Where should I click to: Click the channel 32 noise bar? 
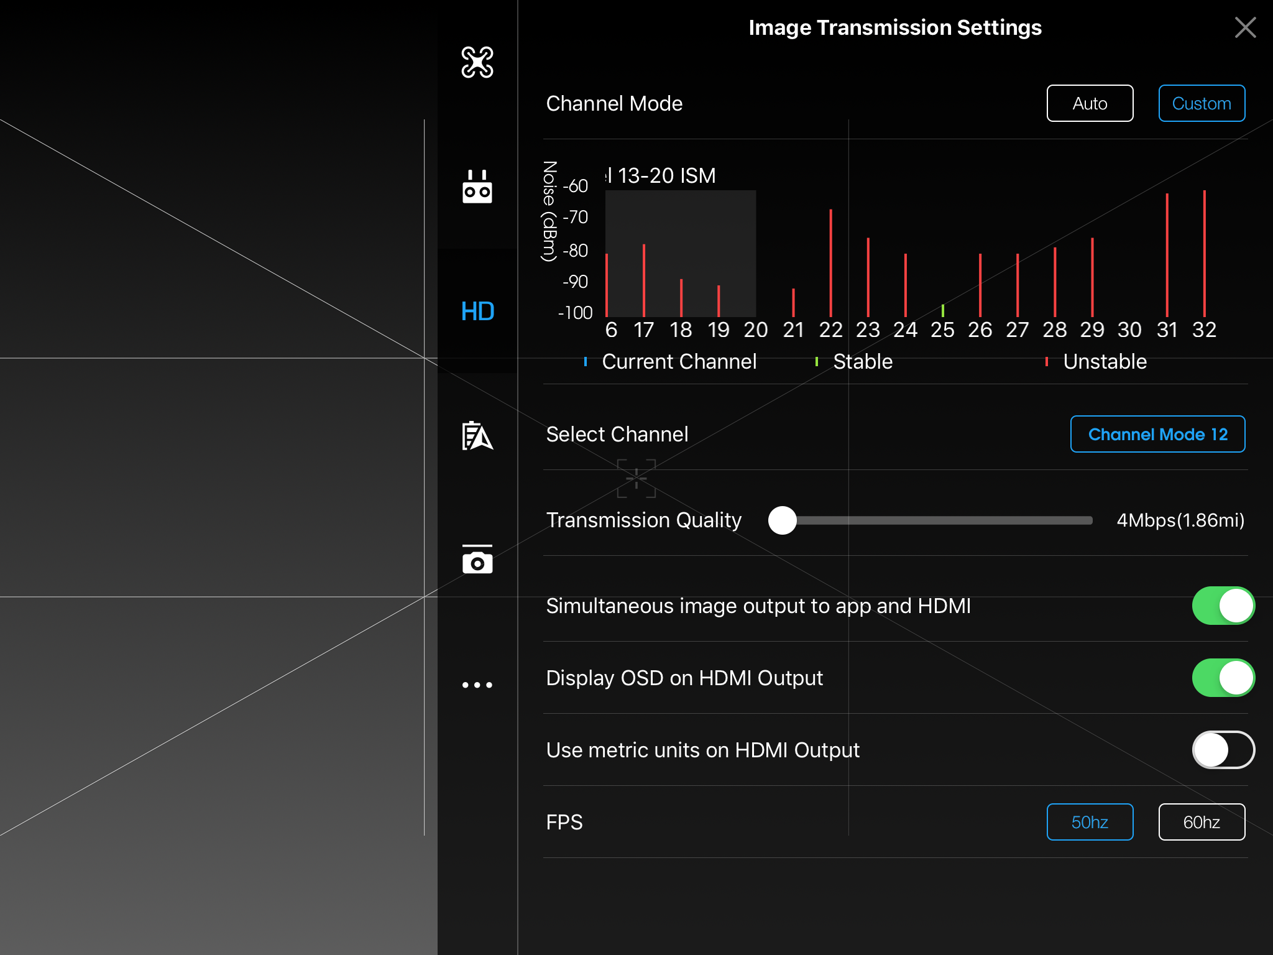tap(1205, 254)
